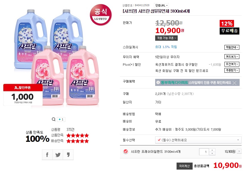The image size is (245, 171).
Task: Open the 적용 가능 쿠폰 dropdown
Action: pos(166,38)
